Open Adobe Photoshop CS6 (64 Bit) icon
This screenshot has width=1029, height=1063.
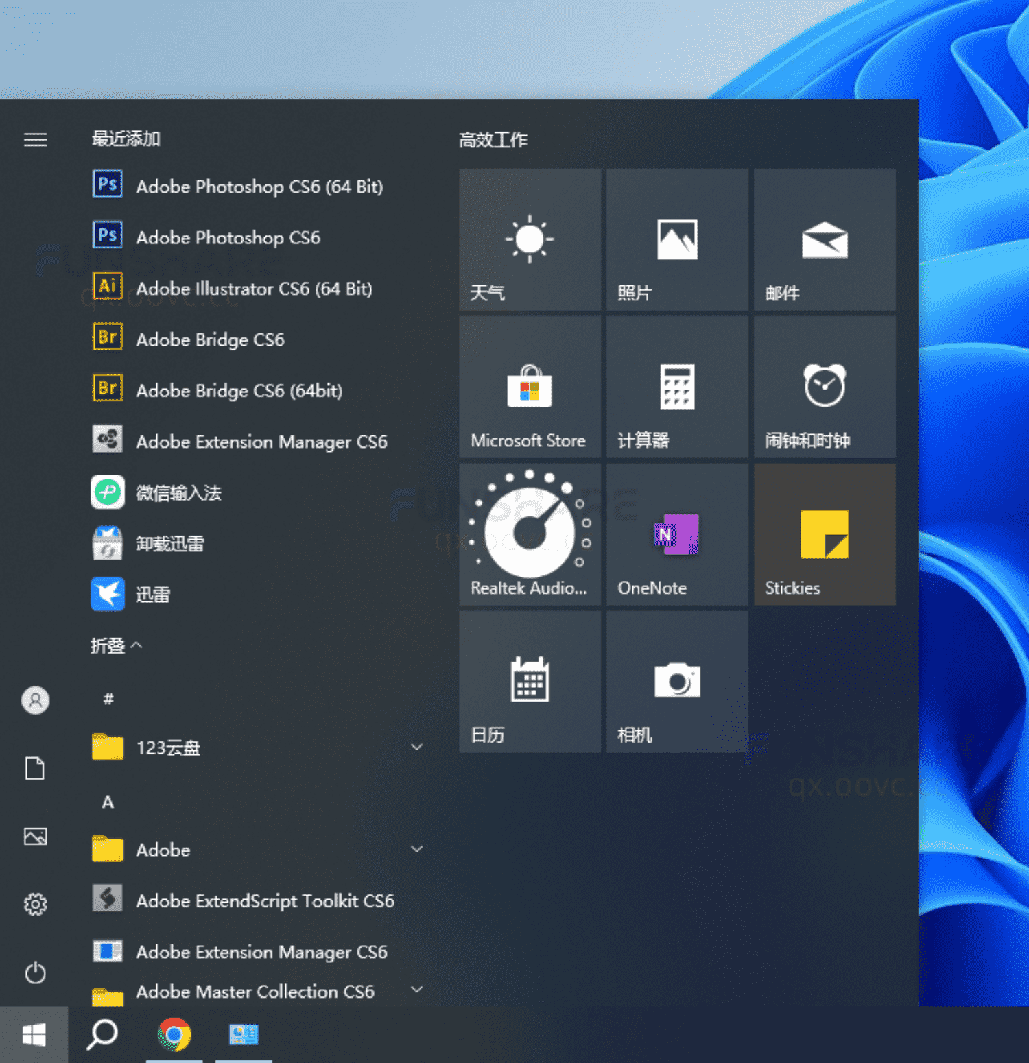(108, 184)
